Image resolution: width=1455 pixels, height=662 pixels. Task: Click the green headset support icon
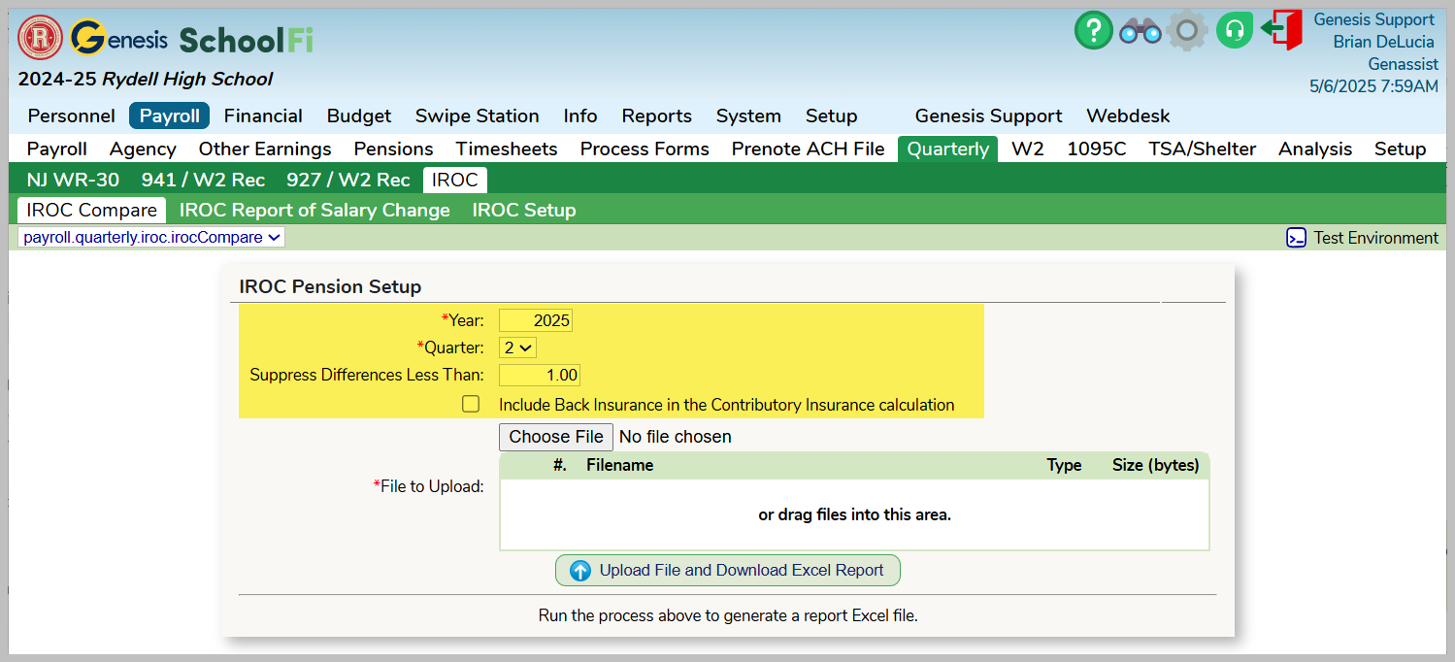click(1235, 31)
